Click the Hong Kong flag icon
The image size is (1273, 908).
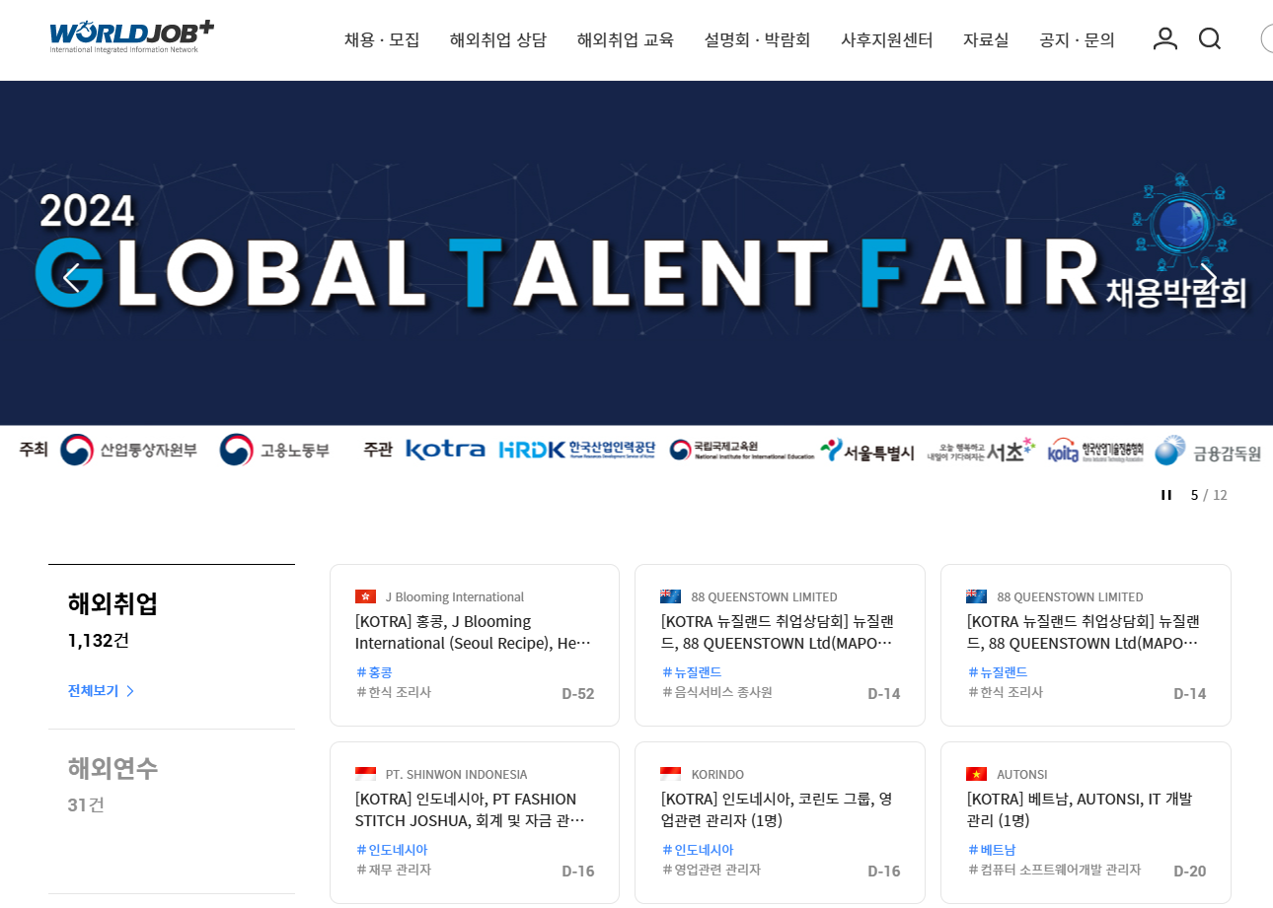(x=365, y=596)
